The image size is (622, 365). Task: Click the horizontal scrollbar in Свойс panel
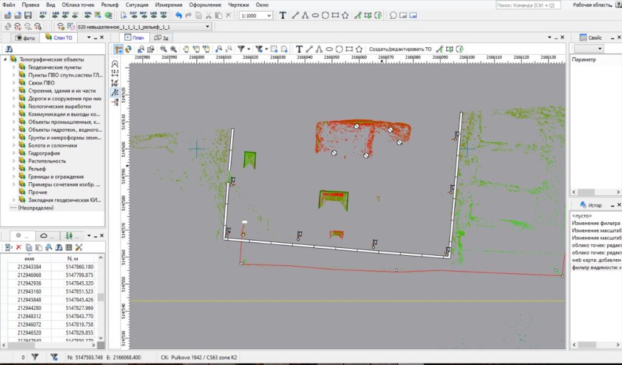(x=596, y=192)
